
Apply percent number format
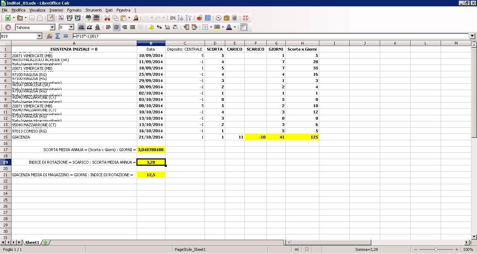(x=159, y=27)
